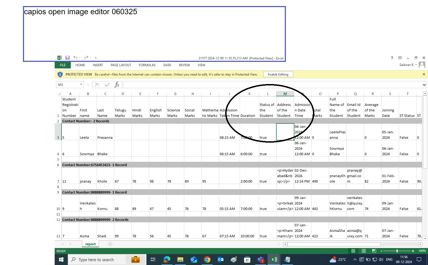Image resolution: width=428 pixels, height=265 pixels.
Task: Click the zoom slider handle
Action: pyautogui.click(x=397, y=251)
